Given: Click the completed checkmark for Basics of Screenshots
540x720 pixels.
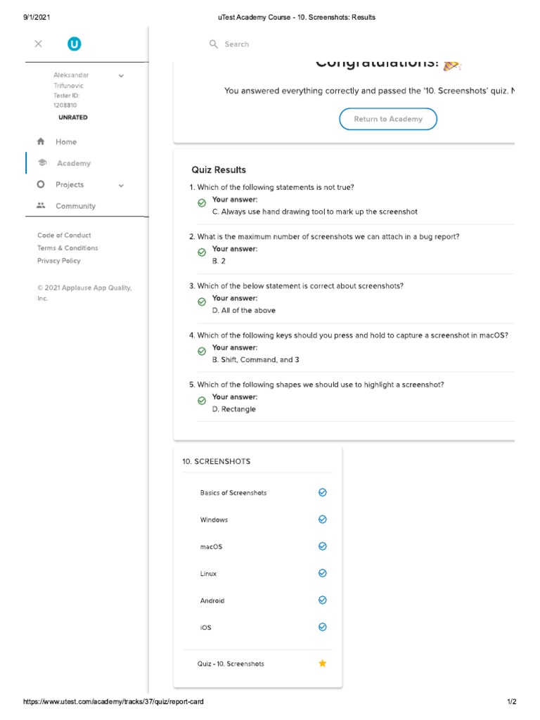Looking at the screenshot, I should 322,492.
